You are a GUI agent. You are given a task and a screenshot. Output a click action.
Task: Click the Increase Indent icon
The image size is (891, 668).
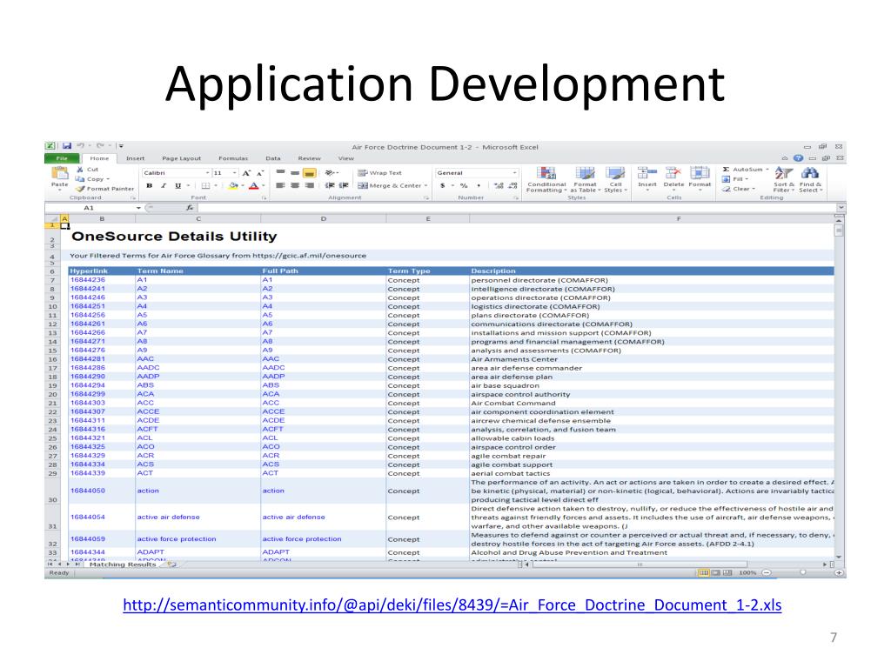[x=344, y=186]
